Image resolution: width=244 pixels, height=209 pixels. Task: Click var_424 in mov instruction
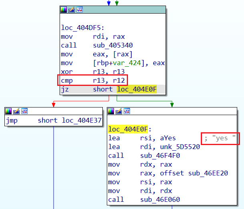pyautogui.click(x=127, y=63)
